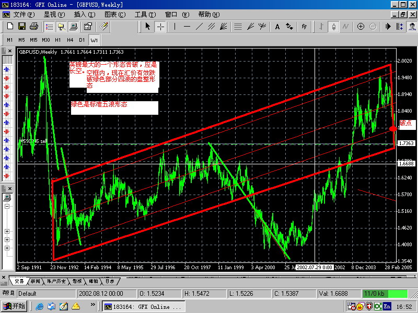Select the vertical line drawing tool

click(x=175, y=27)
